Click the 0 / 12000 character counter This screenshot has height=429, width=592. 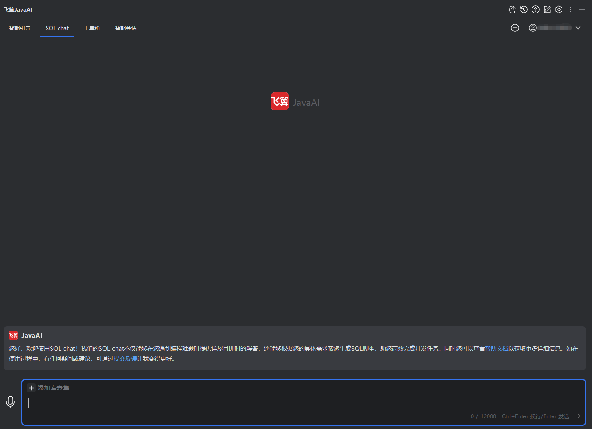click(483, 416)
